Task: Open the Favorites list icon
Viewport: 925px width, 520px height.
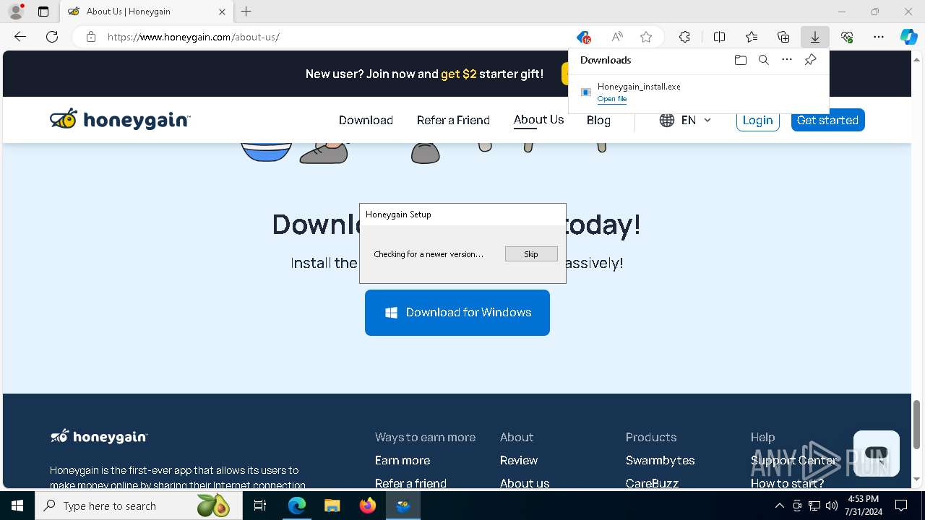Action: click(x=752, y=37)
